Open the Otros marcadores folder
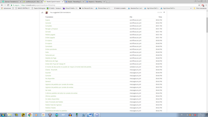The width and height of the screenshot is (208, 117). 200,8
